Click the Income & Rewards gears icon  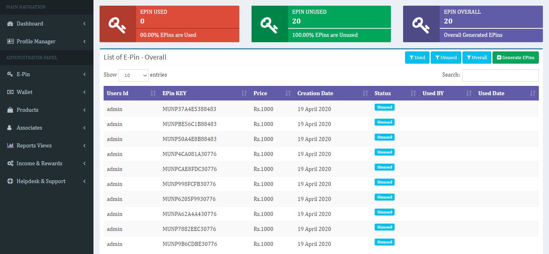[x=10, y=164]
